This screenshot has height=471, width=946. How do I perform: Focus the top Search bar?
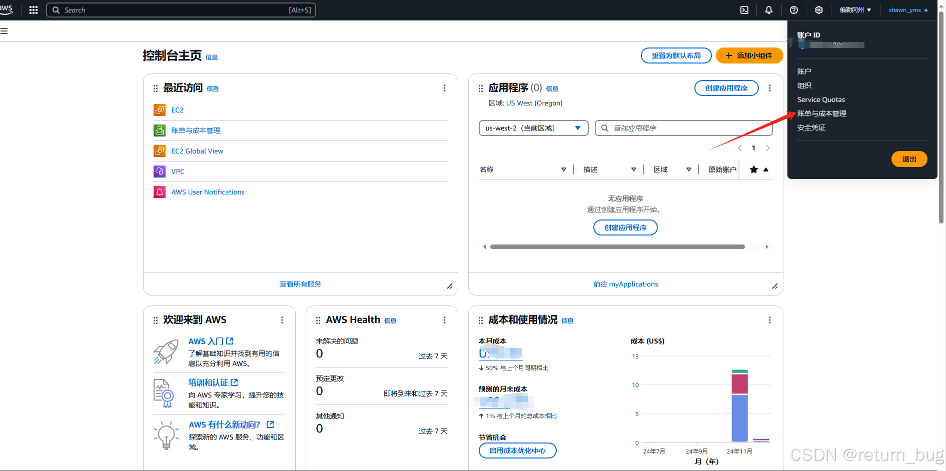pos(181,10)
